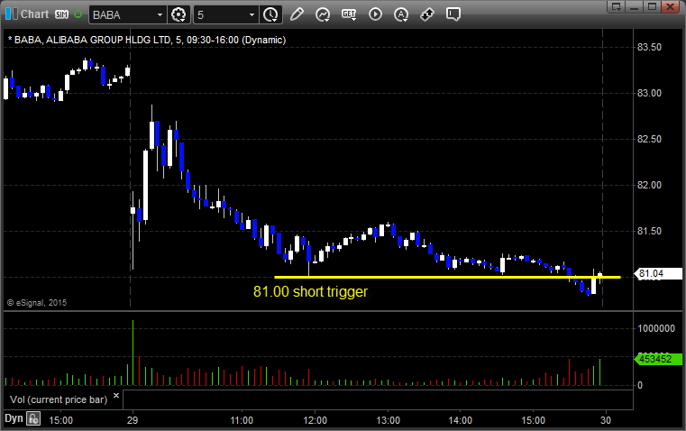Click the 30 date label on time axis
686x431 pixels.
tap(606, 420)
